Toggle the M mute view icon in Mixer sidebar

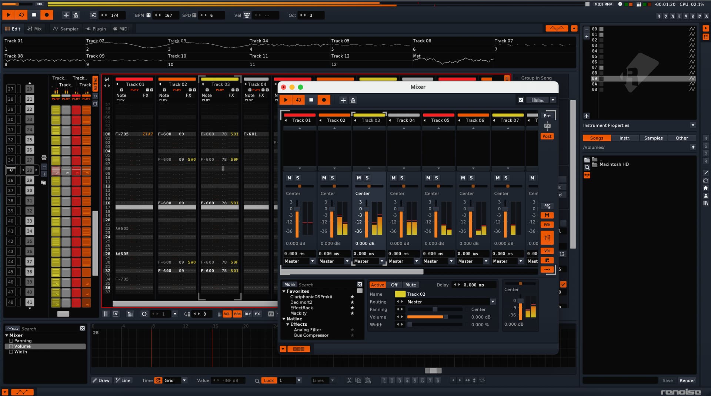[x=547, y=215]
